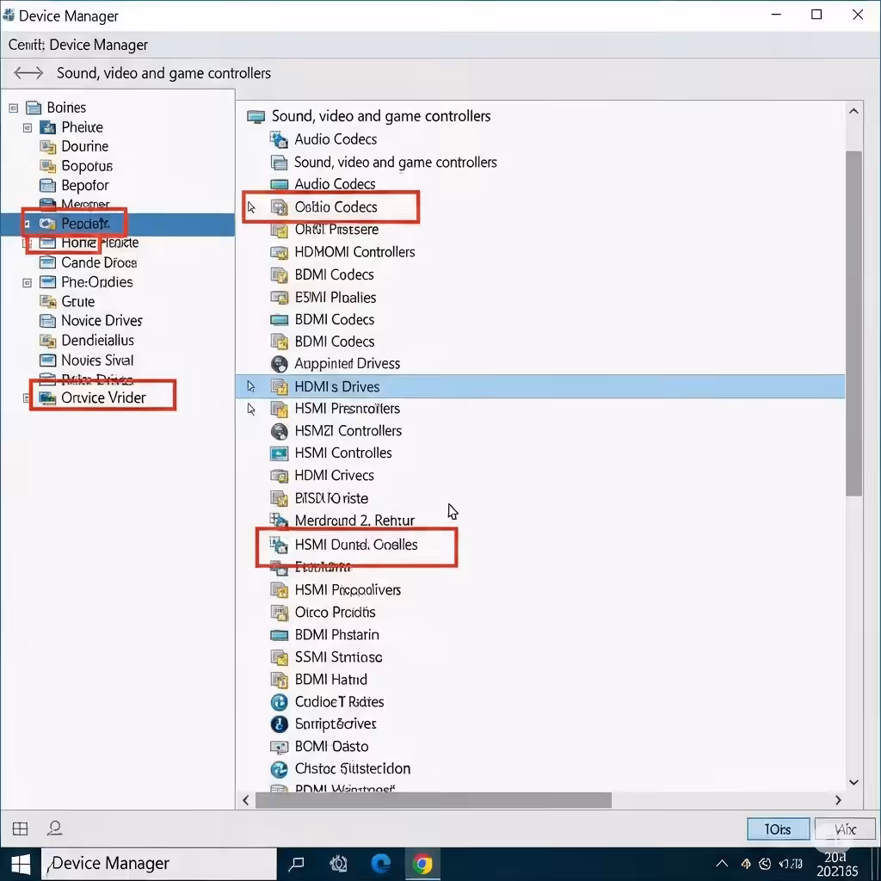Click the HDMOMI Controllers icon
The image size is (881, 881).
pyautogui.click(x=279, y=252)
